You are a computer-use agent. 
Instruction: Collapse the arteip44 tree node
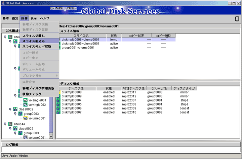[x=5, y=124]
